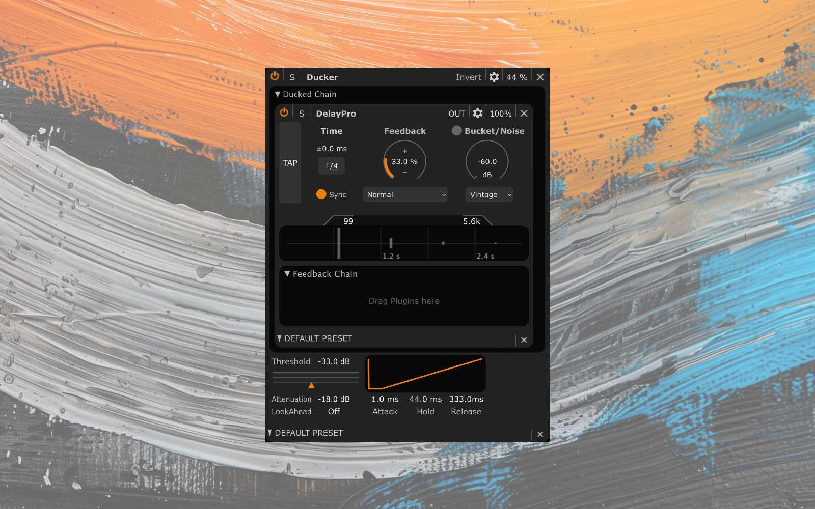
Task: Select negative feedback with the minus sign
Action: tap(405, 173)
